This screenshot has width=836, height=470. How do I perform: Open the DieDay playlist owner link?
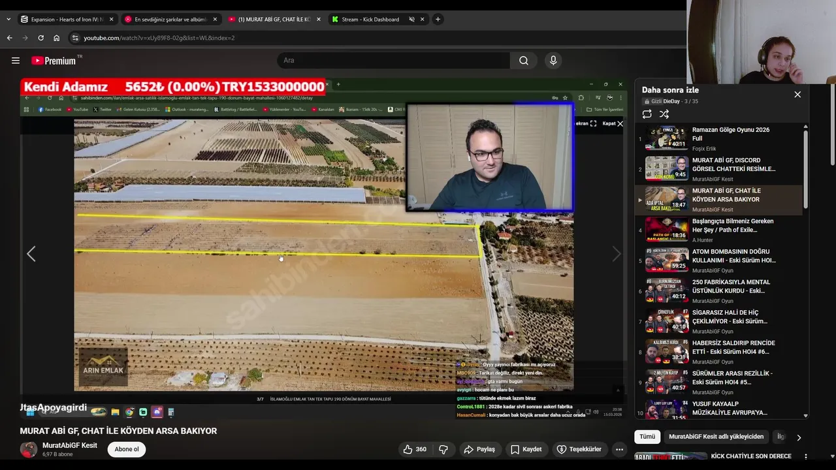[x=671, y=101]
